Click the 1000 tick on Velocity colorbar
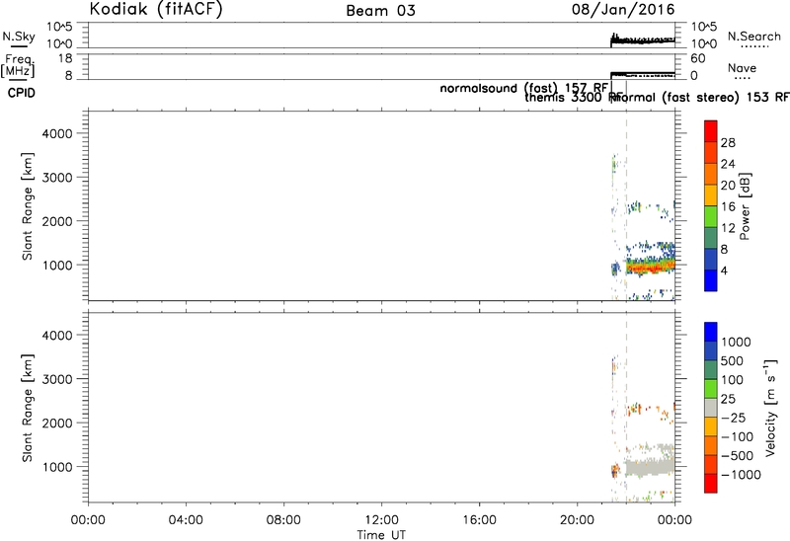 click(736, 342)
